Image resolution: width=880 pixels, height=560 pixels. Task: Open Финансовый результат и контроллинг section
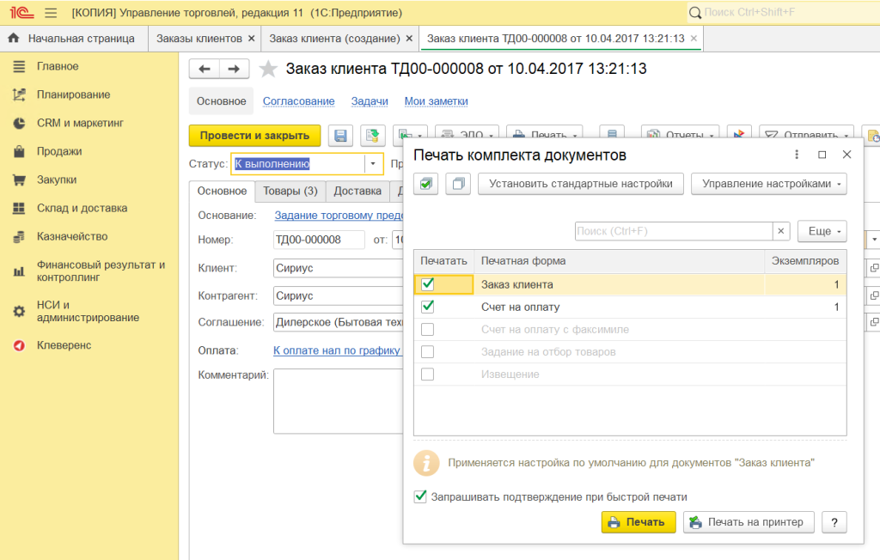[x=101, y=271]
